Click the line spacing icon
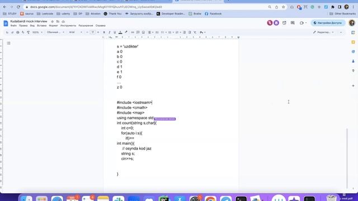This screenshot has height=201, width=358. pos(157,32)
